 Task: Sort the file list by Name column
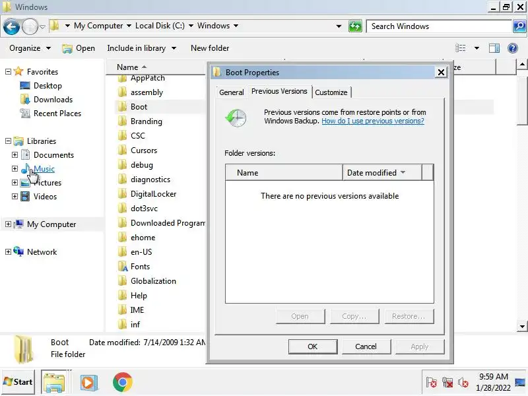(x=156, y=67)
